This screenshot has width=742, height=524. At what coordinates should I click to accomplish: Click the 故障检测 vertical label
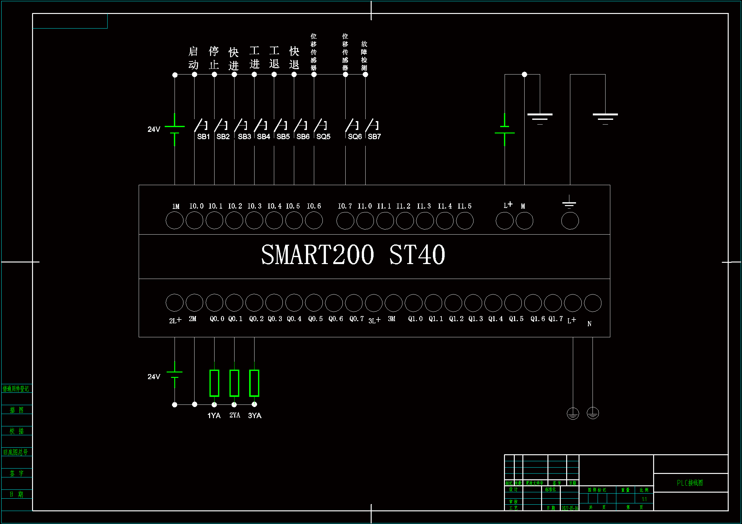click(x=364, y=56)
